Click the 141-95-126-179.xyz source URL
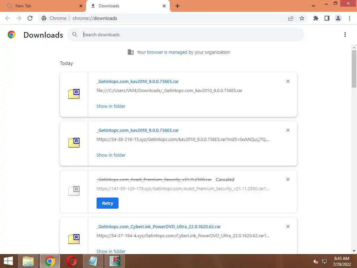The width and height of the screenshot is (357, 268). 183,189
